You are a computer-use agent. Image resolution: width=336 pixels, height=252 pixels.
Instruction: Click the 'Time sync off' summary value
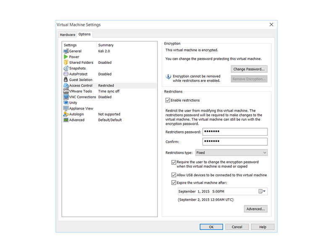pyautogui.click(x=109, y=91)
